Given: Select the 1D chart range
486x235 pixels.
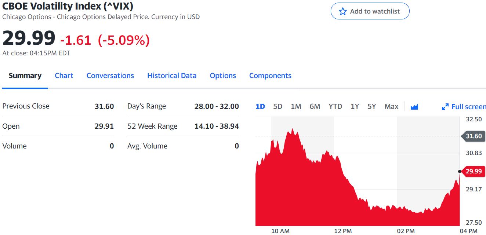Looking at the screenshot, I should click(260, 106).
